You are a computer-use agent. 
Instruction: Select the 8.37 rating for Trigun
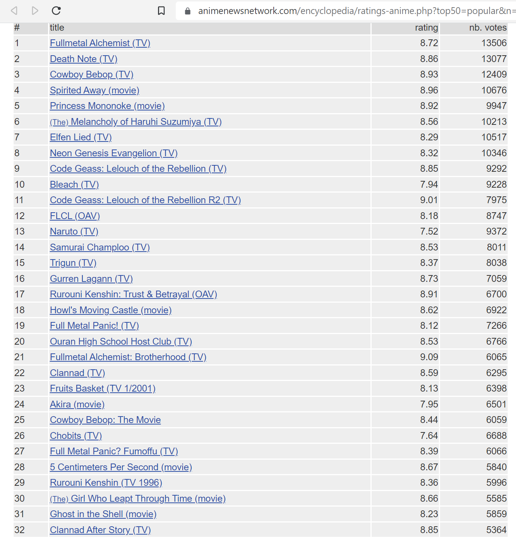click(x=429, y=263)
